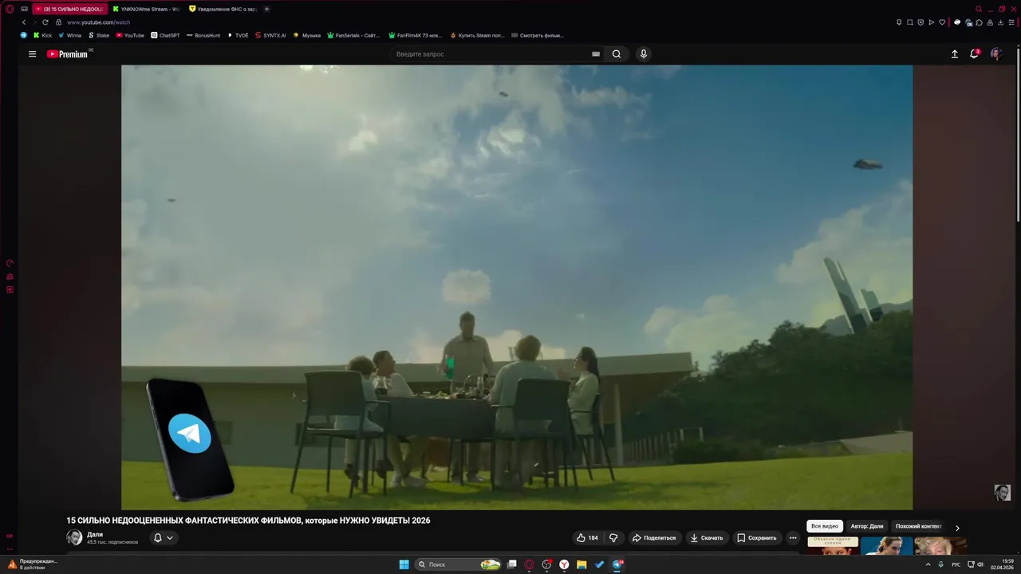Switch to 15 СИЛЬНО НЕДООЦ... tab
Screen dimensions: 1021x574
69,9
